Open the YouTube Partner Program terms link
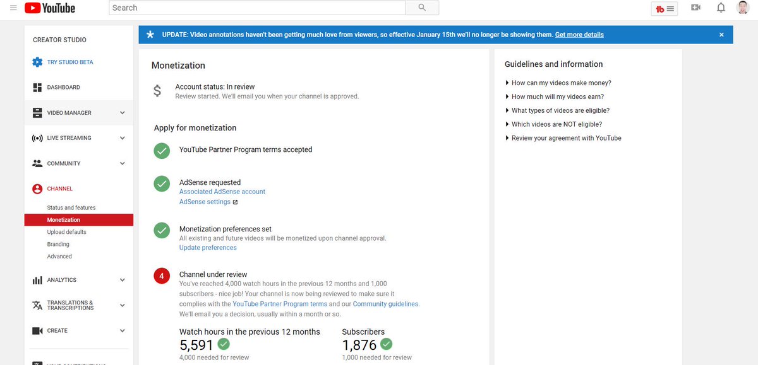The height and width of the screenshot is (365, 758). tap(280, 304)
